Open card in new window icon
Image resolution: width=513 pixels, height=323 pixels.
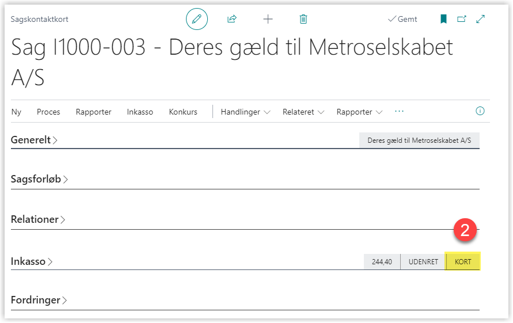click(x=461, y=19)
